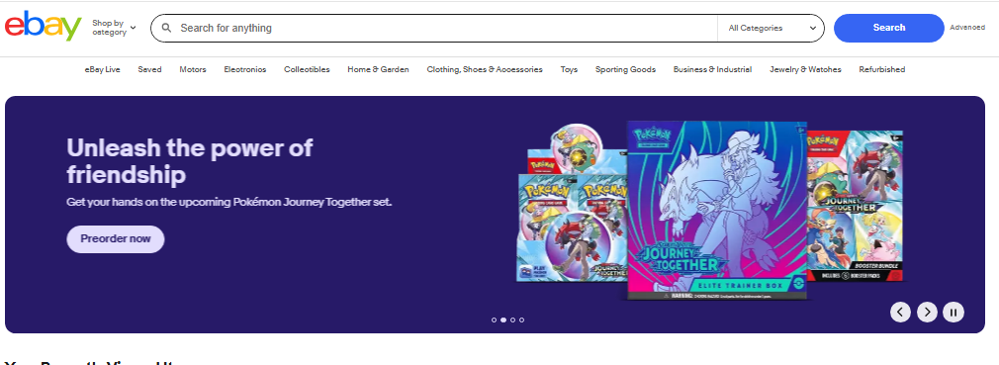Image resolution: width=999 pixels, height=365 pixels.
Task: Open Jewelry & Watches category
Action: pyautogui.click(x=805, y=69)
